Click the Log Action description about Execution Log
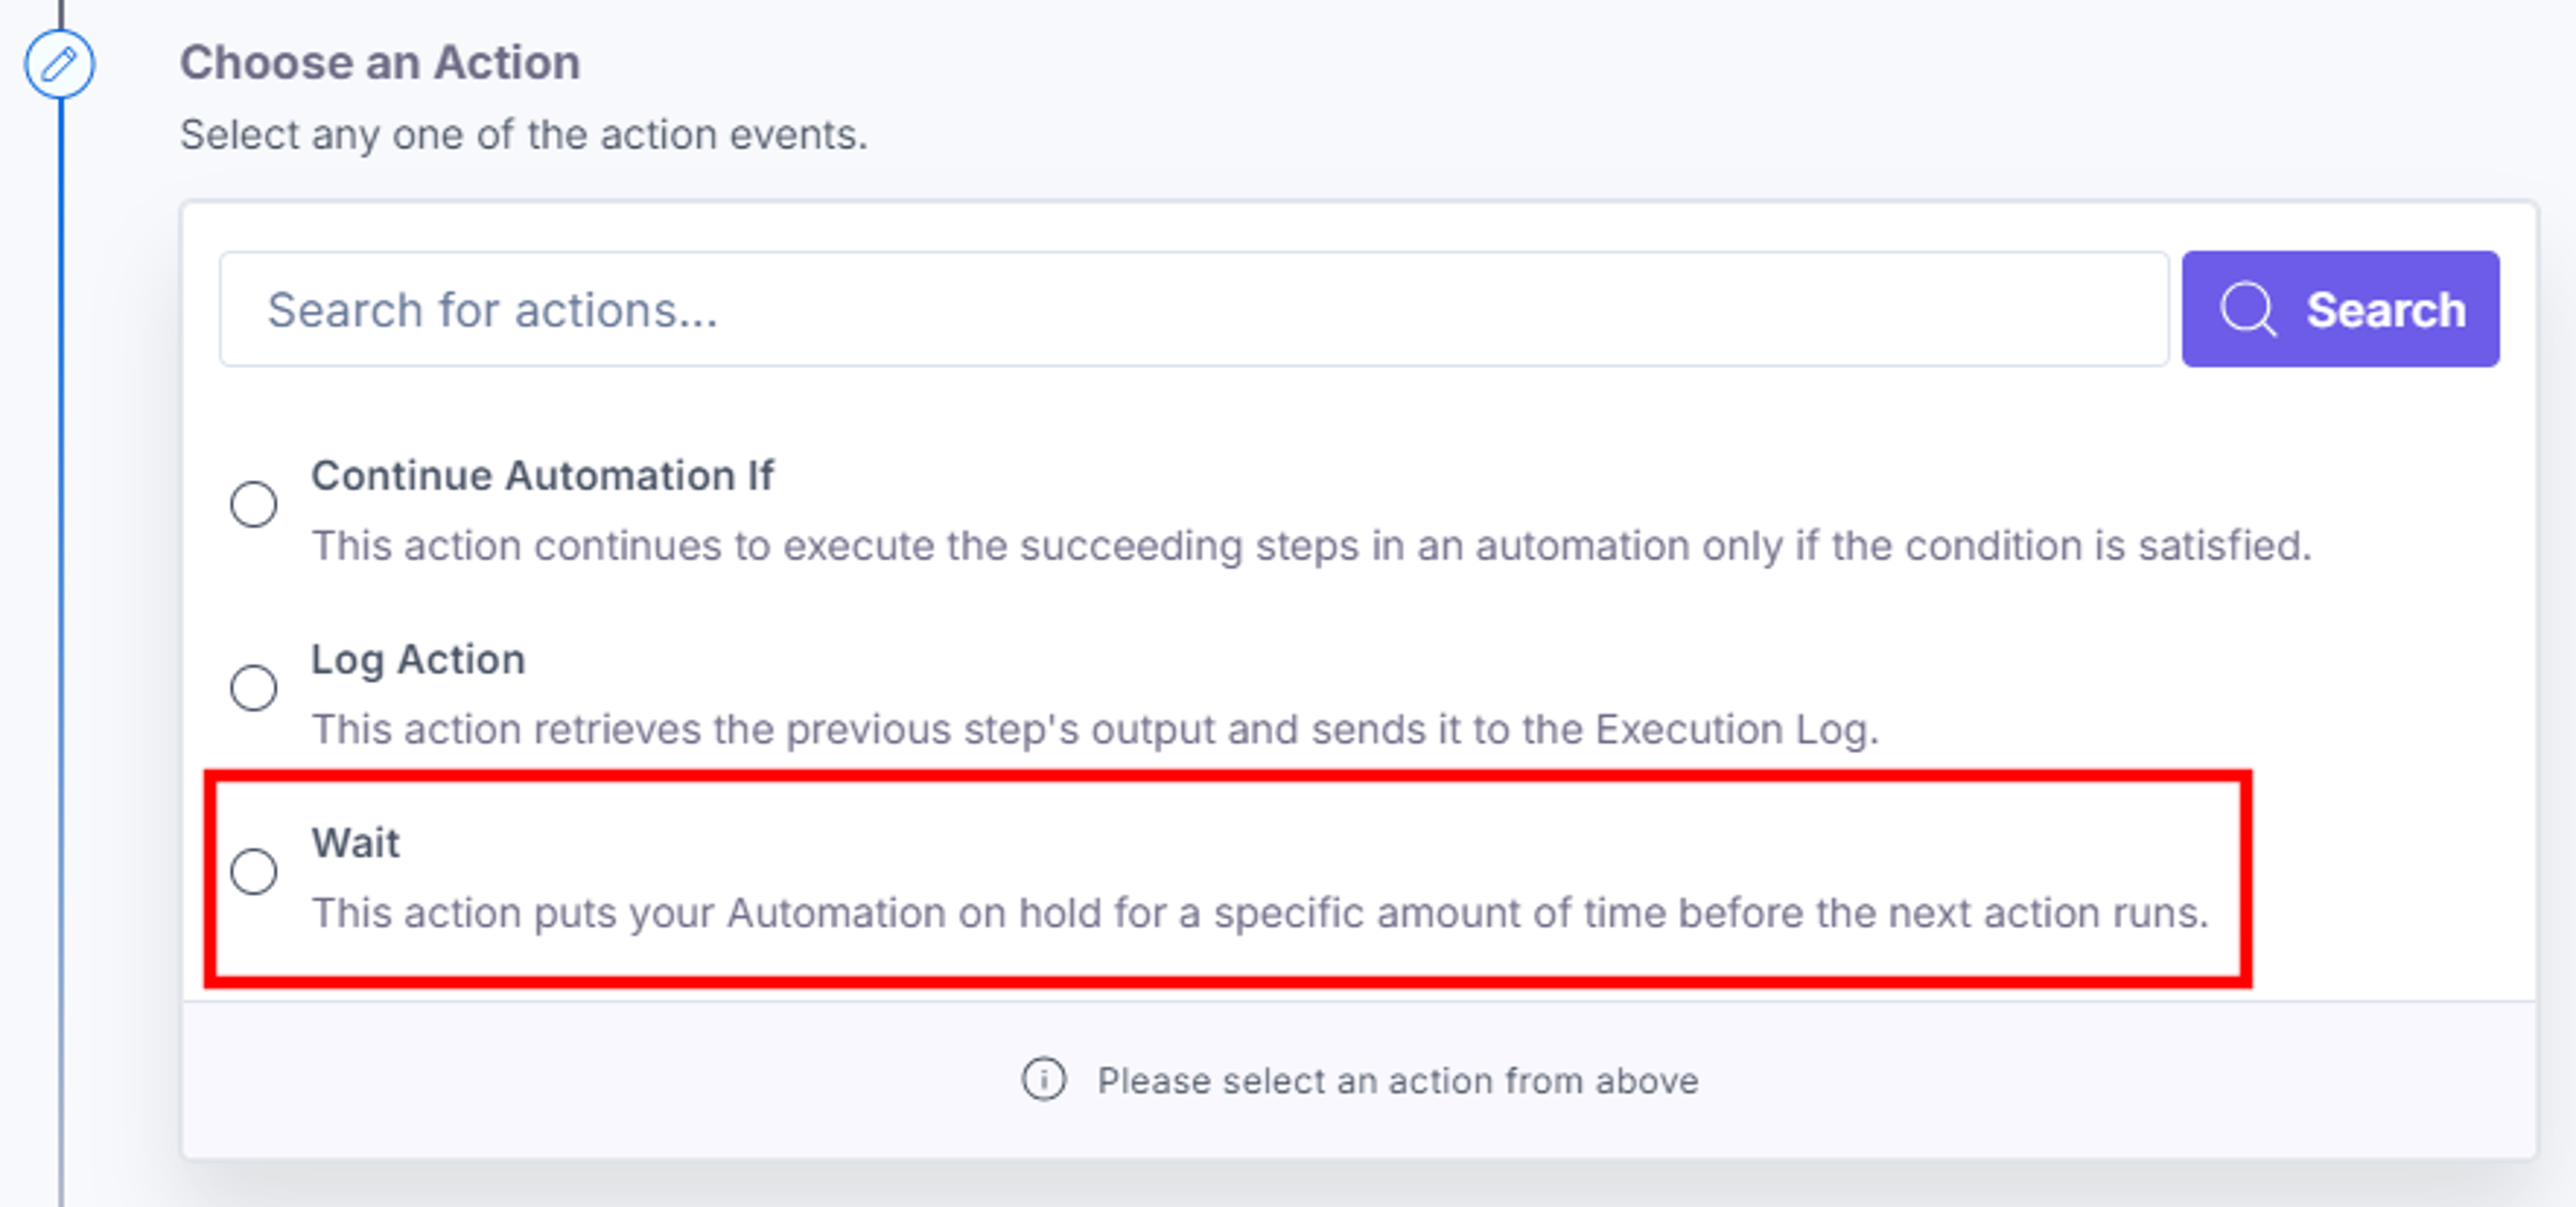Viewport: 2576px width, 1207px height. coord(1095,730)
